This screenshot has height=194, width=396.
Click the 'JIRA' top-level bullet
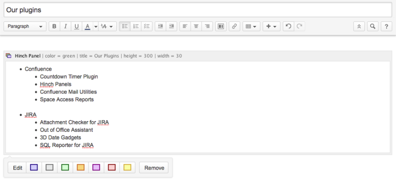[31, 115]
